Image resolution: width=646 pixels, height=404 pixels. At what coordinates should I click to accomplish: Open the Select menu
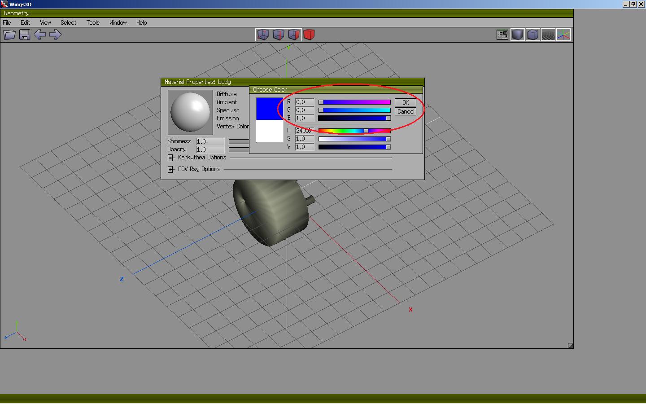(68, 22)
